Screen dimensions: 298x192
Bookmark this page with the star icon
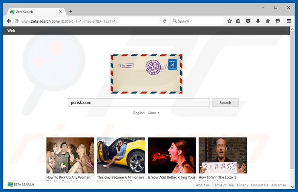click(229, 21)
